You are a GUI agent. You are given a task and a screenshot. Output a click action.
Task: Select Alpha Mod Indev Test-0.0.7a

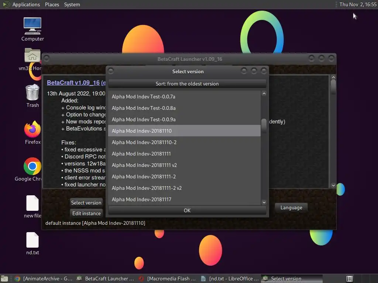point(184,97)
